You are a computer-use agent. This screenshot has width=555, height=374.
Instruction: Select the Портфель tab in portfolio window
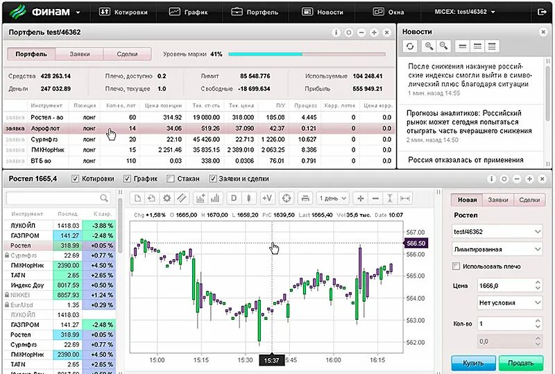(31, 54)
